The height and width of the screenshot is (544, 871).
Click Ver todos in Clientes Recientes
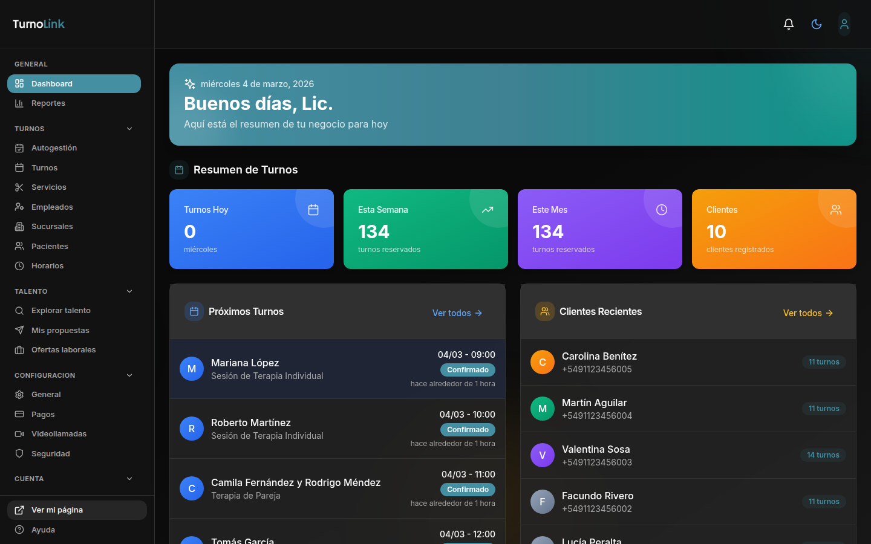pos(807,313)
